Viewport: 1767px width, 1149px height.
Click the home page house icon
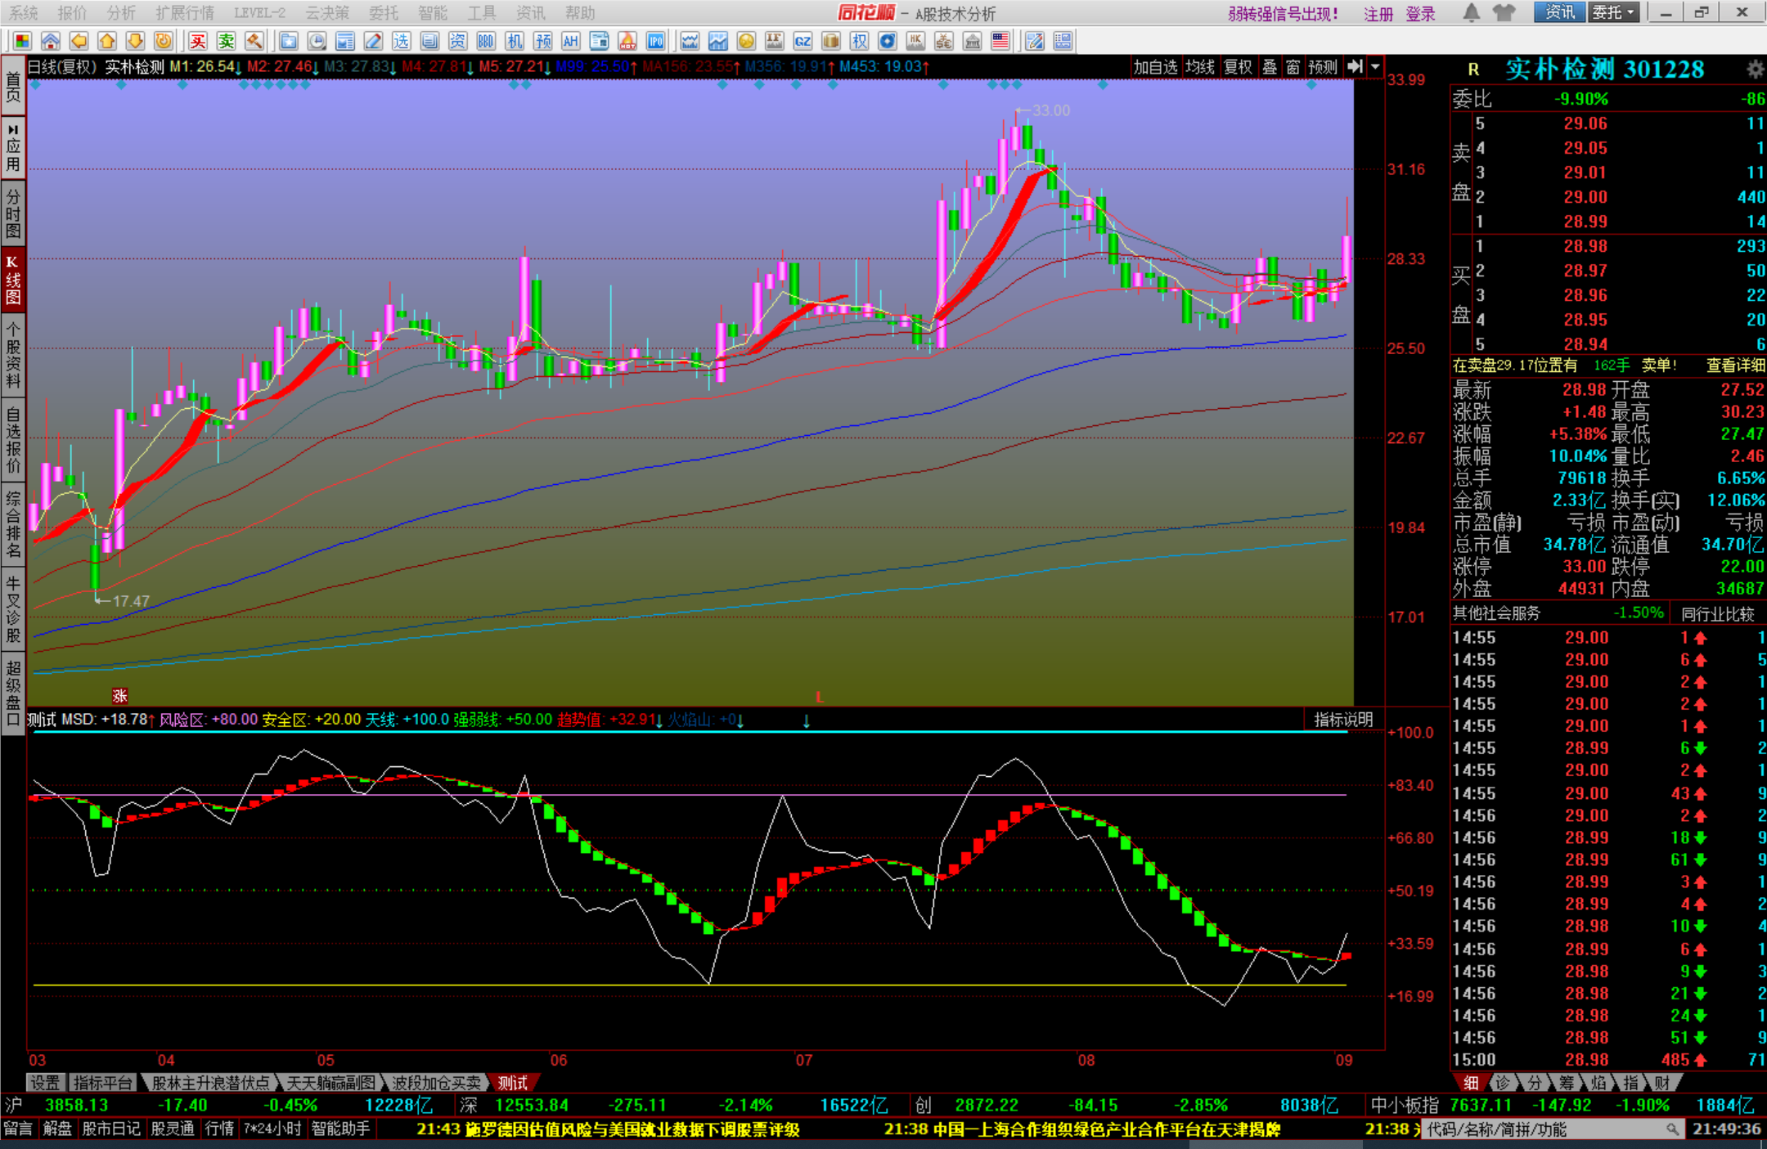pyautogui.click(x=50, y=42)
